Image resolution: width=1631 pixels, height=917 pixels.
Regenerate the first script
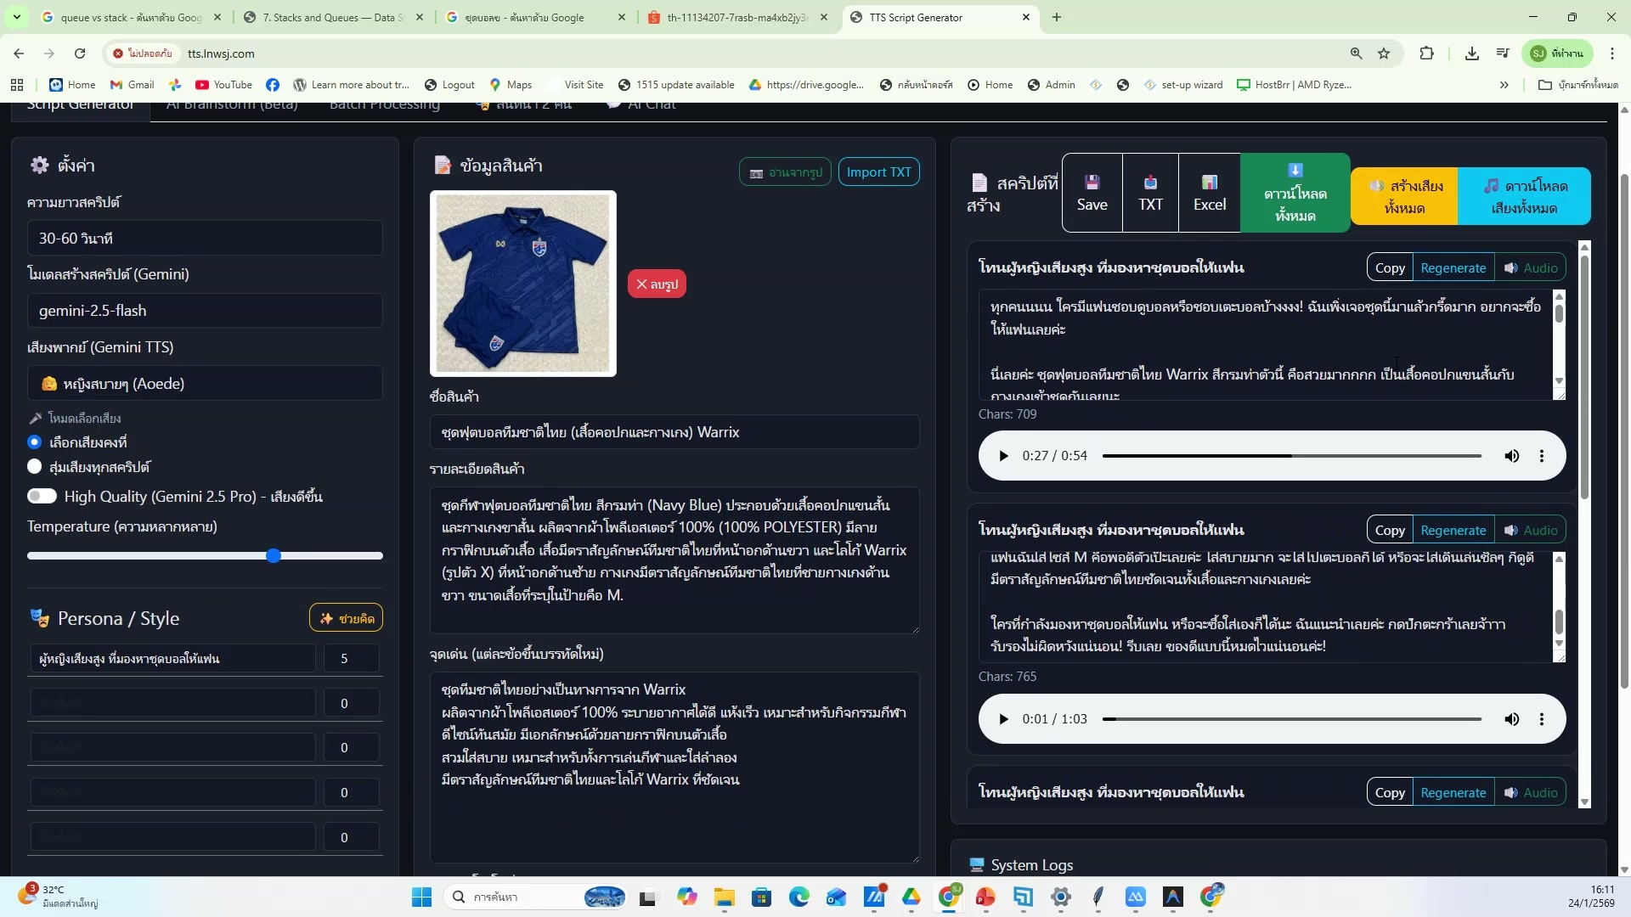pos(1453,267)
